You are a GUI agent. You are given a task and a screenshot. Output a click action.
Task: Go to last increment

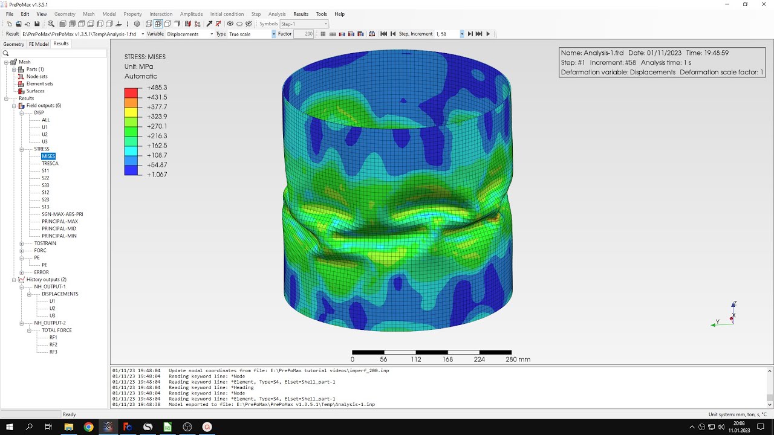(x=479, y=34)
